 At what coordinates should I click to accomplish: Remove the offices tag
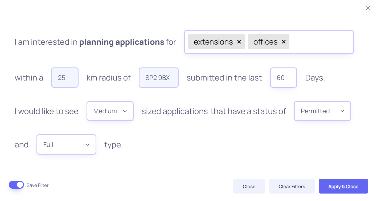284,42
